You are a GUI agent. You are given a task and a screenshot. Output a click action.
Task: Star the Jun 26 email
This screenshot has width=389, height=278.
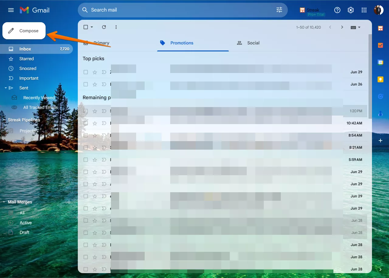pyautogui.click(x=95, y=84)
